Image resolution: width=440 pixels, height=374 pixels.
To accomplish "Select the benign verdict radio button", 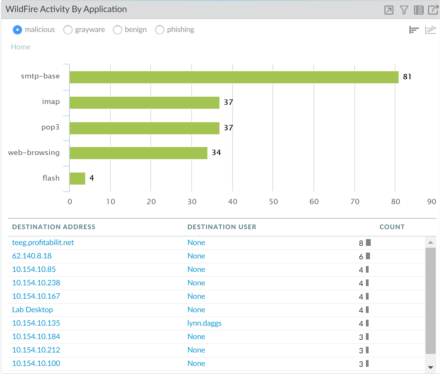I will click(x=118, y=30).
